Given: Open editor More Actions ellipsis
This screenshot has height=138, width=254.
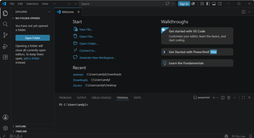Looking at the screenshot, I should point(249,12).
